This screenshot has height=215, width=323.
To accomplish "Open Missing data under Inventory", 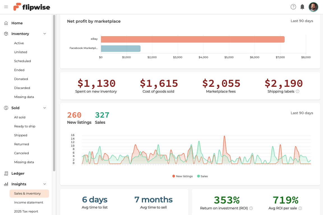I will pos(24,97).
